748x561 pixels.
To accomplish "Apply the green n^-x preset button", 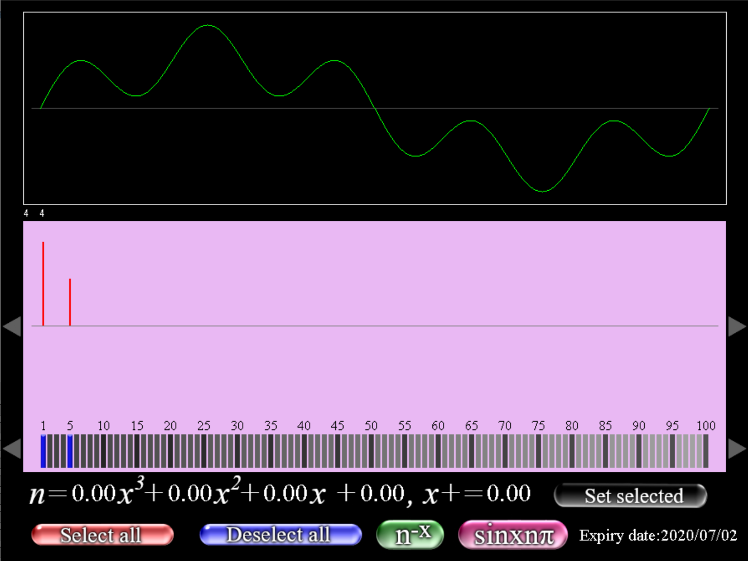I will [x=410, y=534].
